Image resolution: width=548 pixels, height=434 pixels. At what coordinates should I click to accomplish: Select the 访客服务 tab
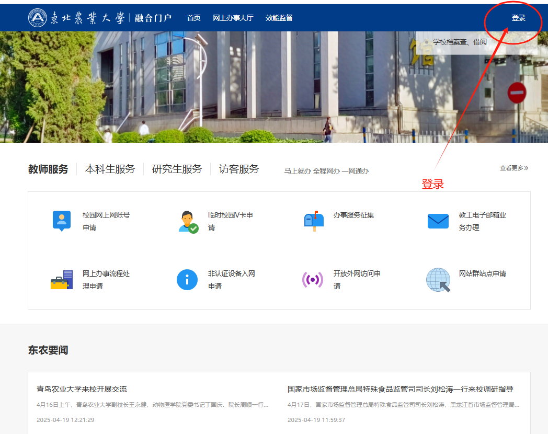pyautogui.click(x=239, y=169)
